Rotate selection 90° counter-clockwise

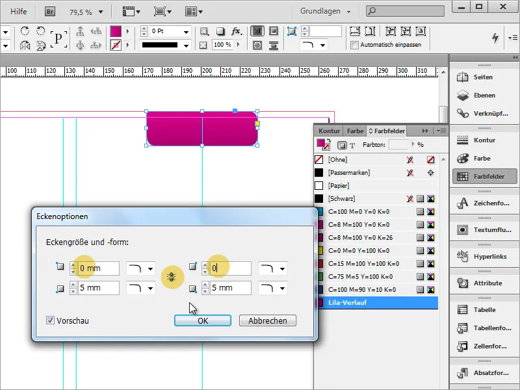click(40, 31)
